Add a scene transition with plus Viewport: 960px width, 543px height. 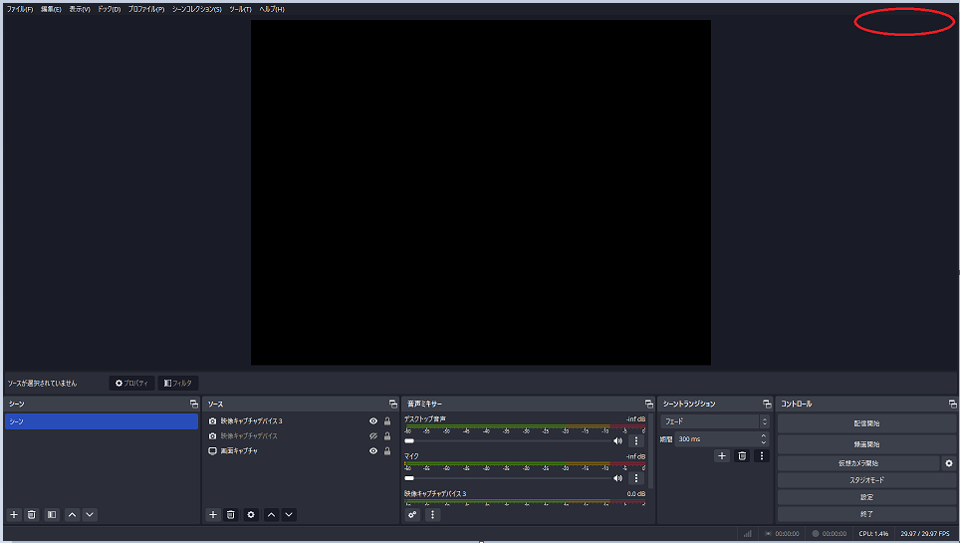[x=722, y=456]
